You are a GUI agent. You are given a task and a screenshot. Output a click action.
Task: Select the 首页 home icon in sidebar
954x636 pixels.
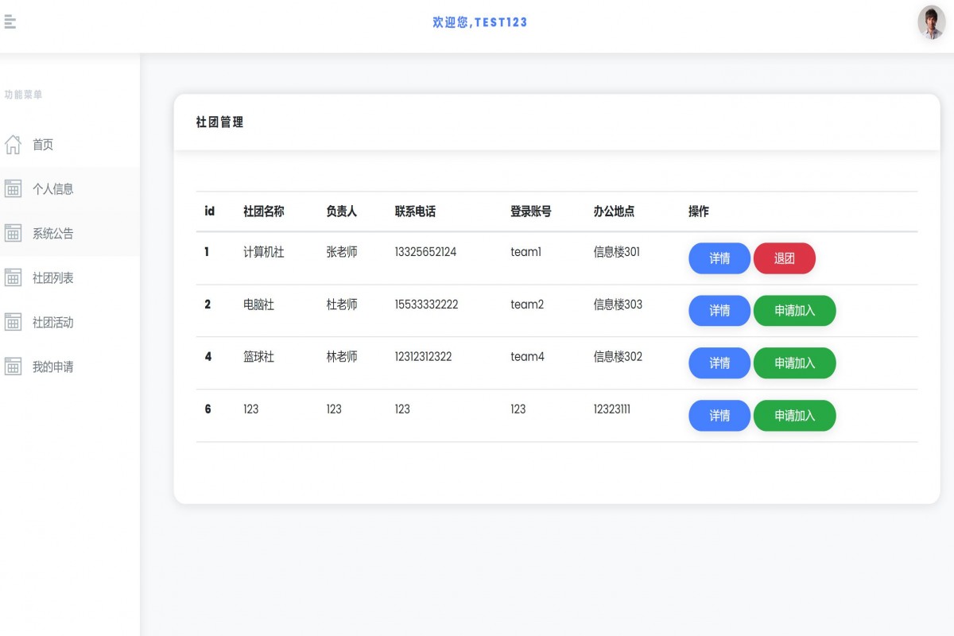point(12,145)
